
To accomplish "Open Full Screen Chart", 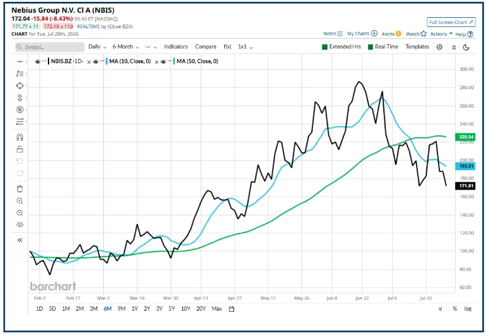I will (x=451, y=22).
